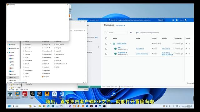Show hidden system tray icons chevron

[x=161, y=106]
